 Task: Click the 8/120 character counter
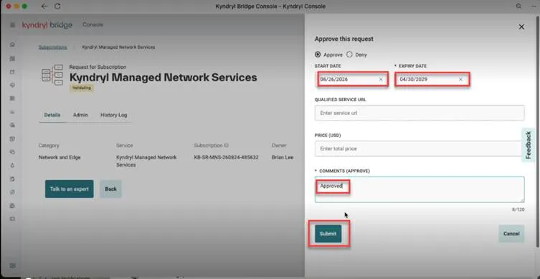[518, 209]
